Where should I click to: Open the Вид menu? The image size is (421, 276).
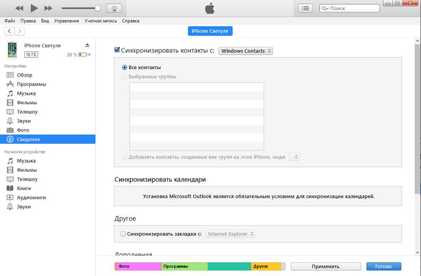click(45, 21)
